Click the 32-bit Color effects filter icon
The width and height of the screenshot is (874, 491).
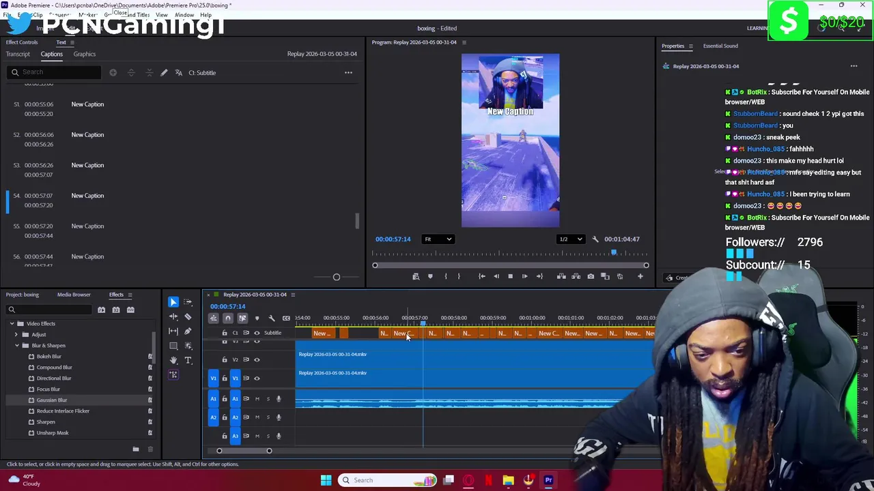tap(116, 310)
